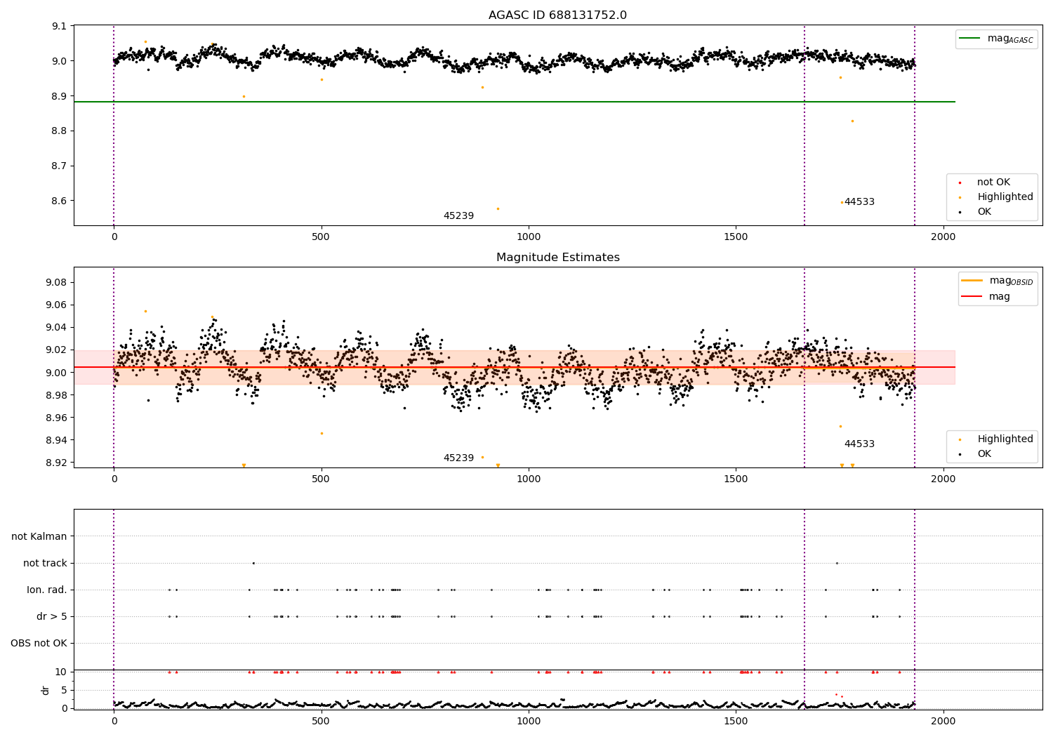Click the 10 tick label on dr axis
Image resolution: width=1053 pixels, height=737 pixels.
61,672
